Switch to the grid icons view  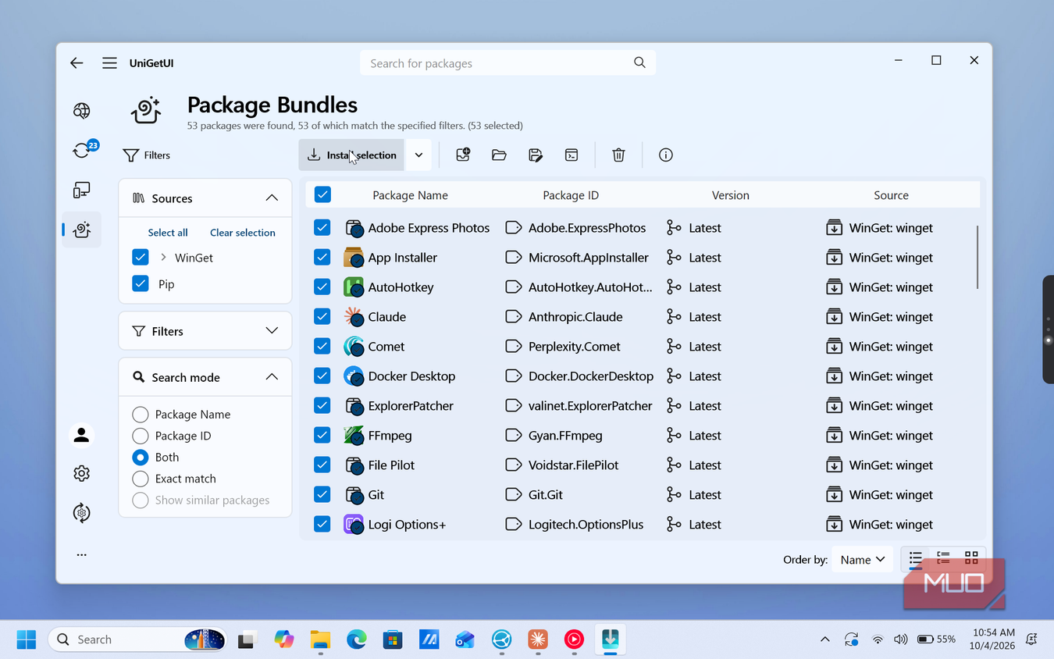click(x=971, y=558)
